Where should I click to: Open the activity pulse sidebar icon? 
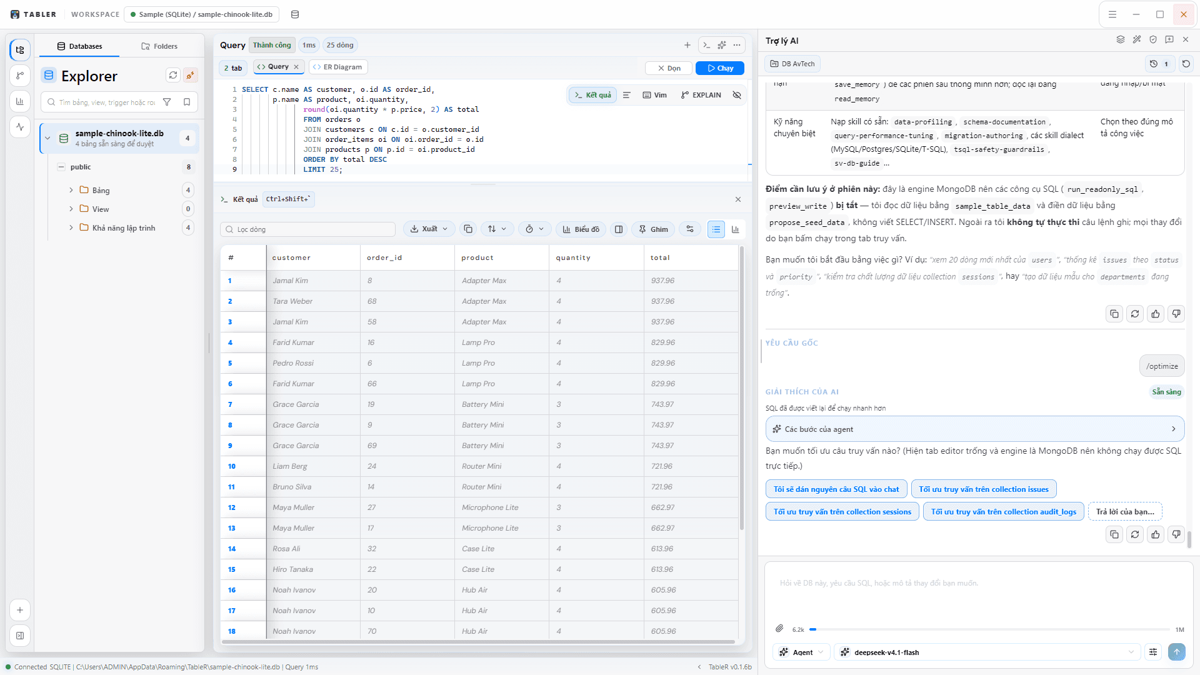[20, 127]
